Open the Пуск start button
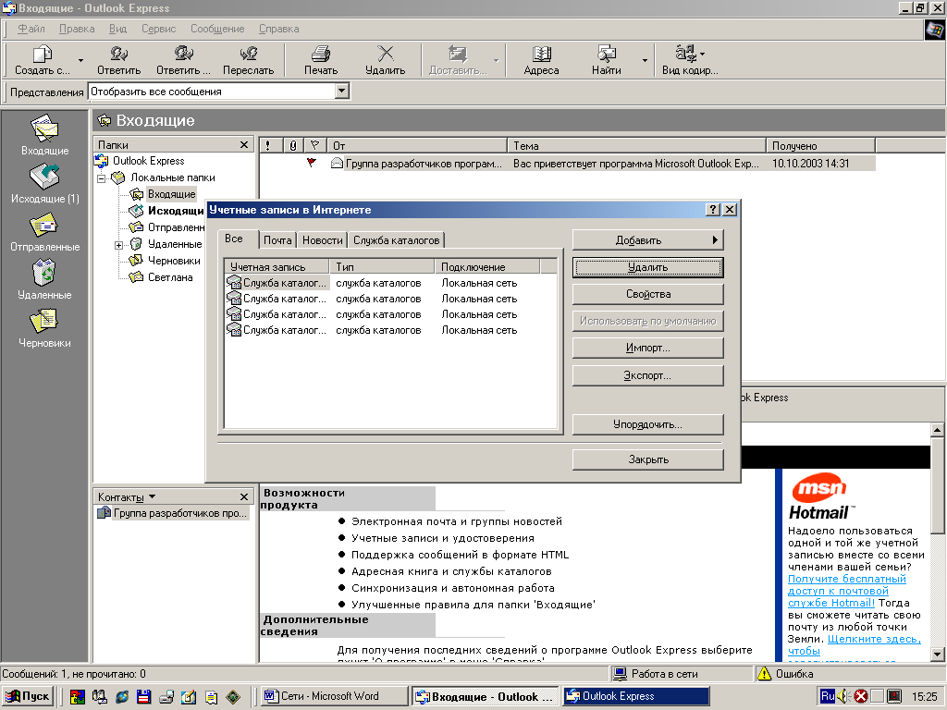 tap(28, 696)
